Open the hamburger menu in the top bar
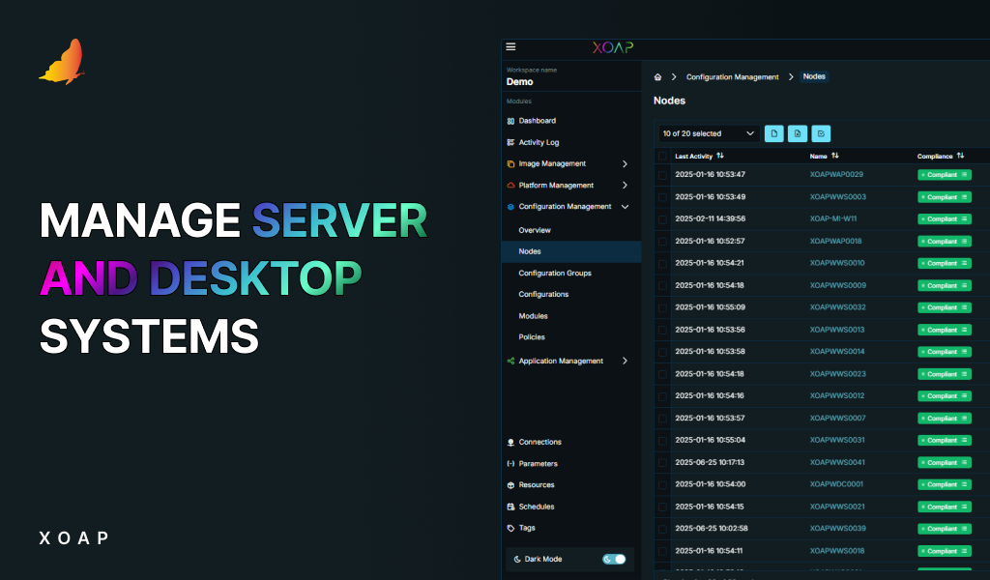 [510, 46]
